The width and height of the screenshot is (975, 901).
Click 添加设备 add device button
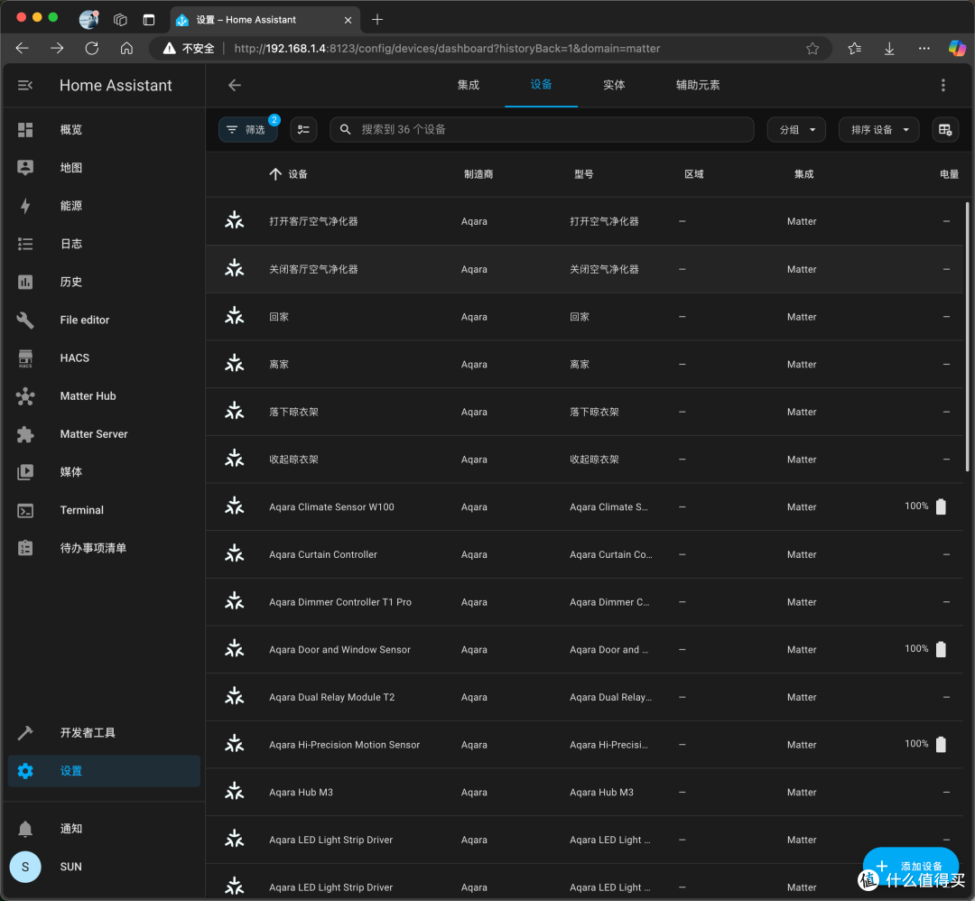[x=910, y=866]
